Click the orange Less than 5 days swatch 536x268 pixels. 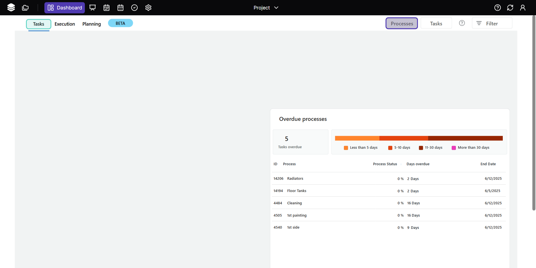click(346, 148)
